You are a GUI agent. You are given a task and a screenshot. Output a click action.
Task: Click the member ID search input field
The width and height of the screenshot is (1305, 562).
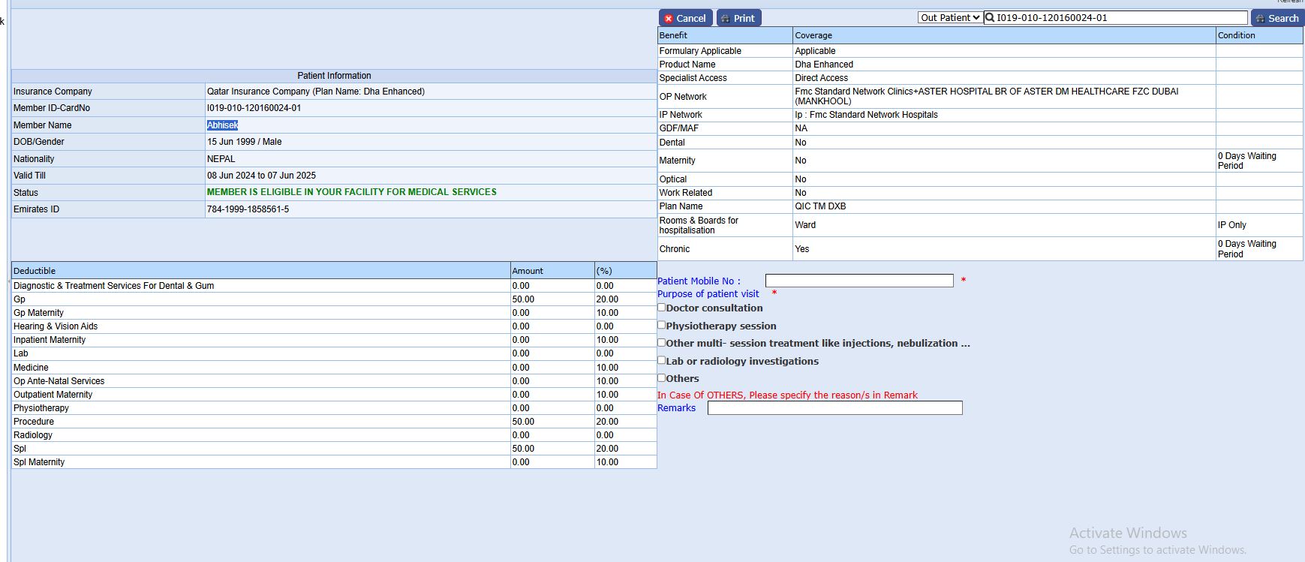click(x=1120, y=17)
